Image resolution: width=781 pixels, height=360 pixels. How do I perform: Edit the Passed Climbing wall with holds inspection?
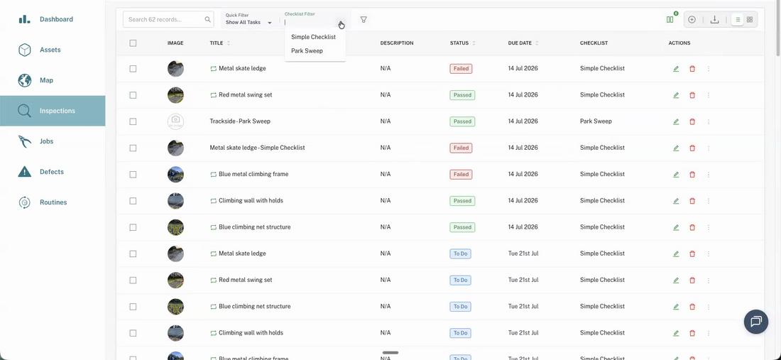(676, 201)
